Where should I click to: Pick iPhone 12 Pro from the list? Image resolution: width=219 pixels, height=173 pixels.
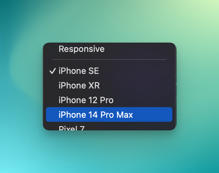click(109, 100)
